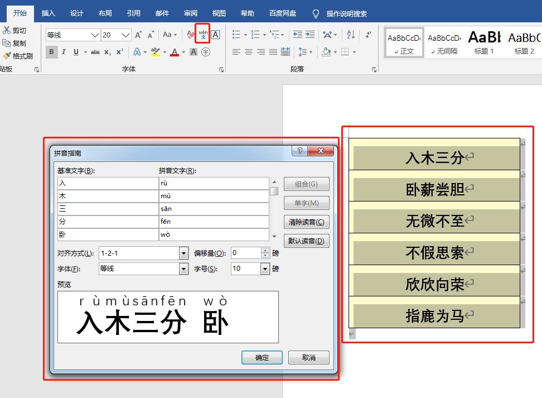
Task: Open the Enclose Characters (带圈字符) tool
Action: (205, 52)
